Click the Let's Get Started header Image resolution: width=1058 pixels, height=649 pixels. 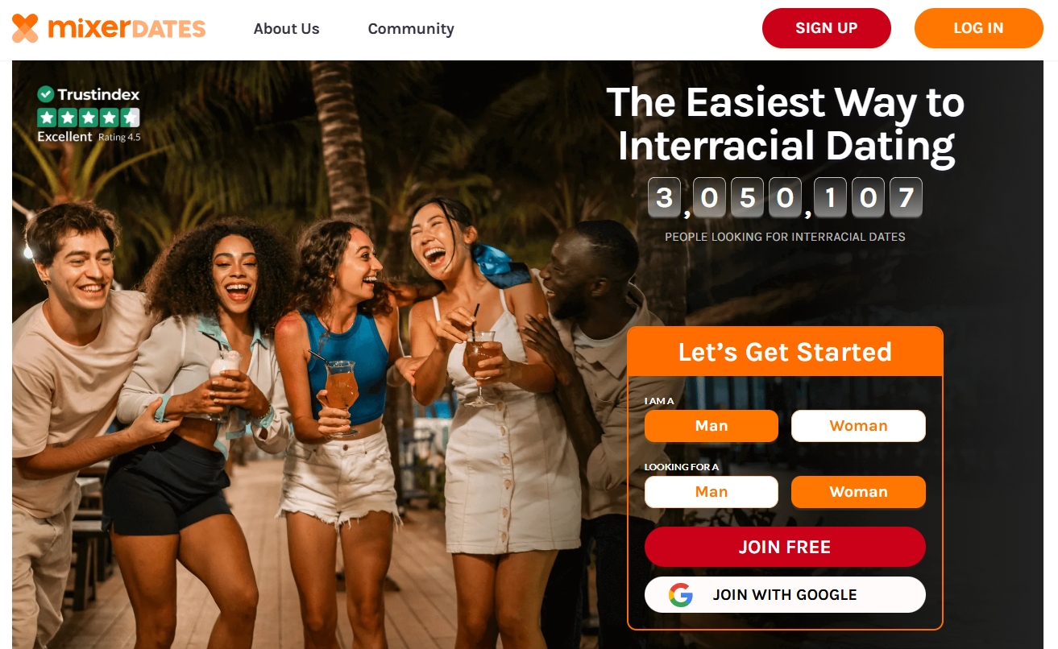[x=785, y=352]
